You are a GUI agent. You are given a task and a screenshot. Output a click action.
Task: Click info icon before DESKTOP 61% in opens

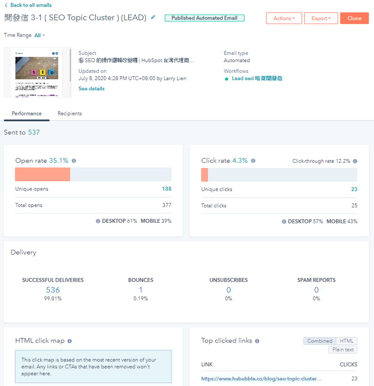pos(98,221)
